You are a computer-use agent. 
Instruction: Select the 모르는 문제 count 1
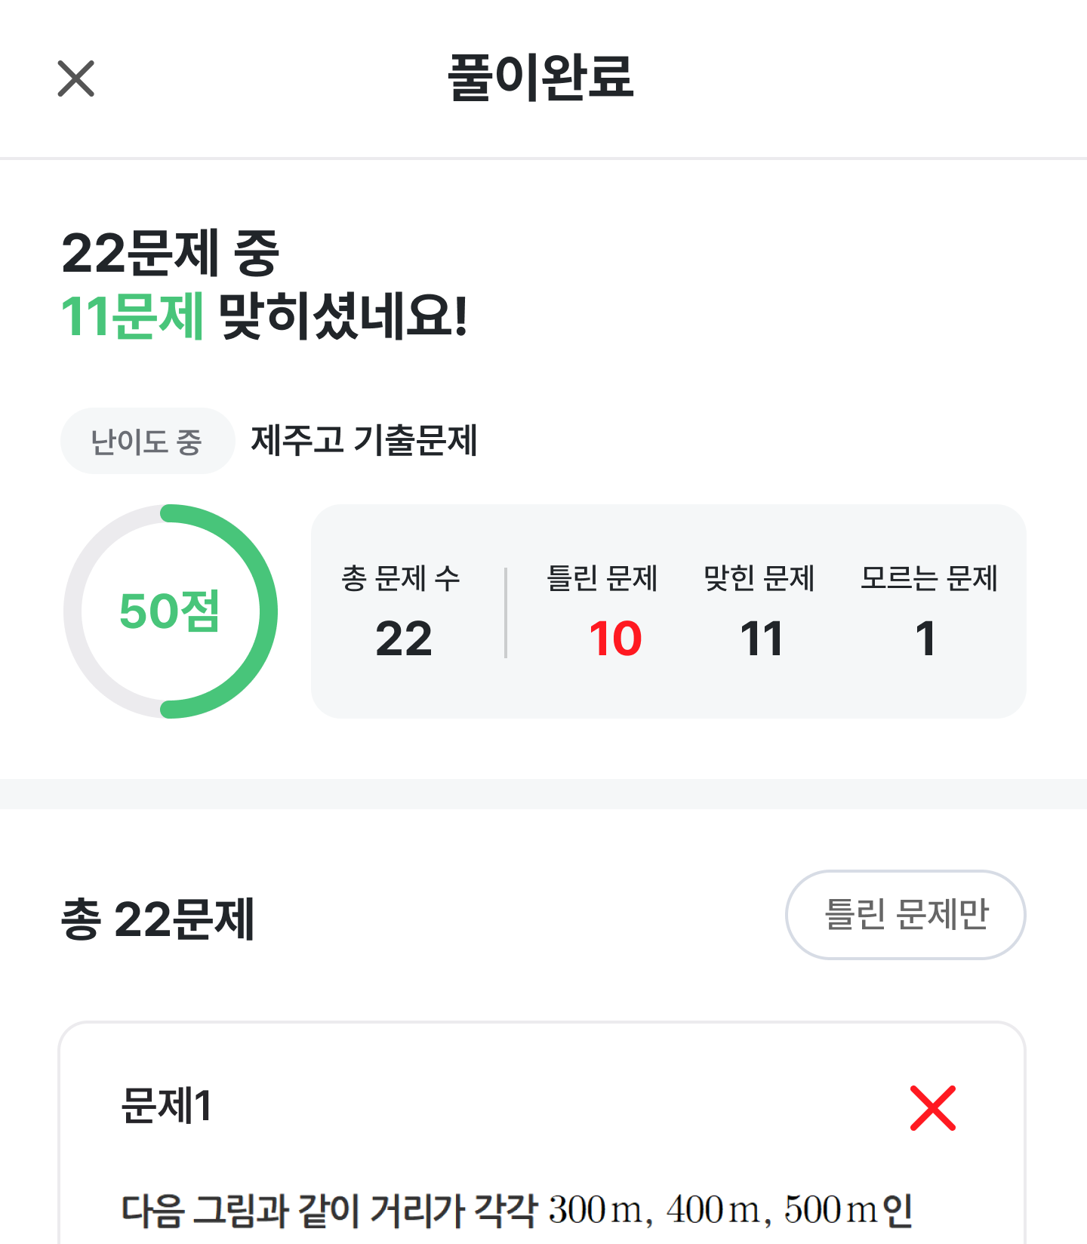click(x=926, y=639)
